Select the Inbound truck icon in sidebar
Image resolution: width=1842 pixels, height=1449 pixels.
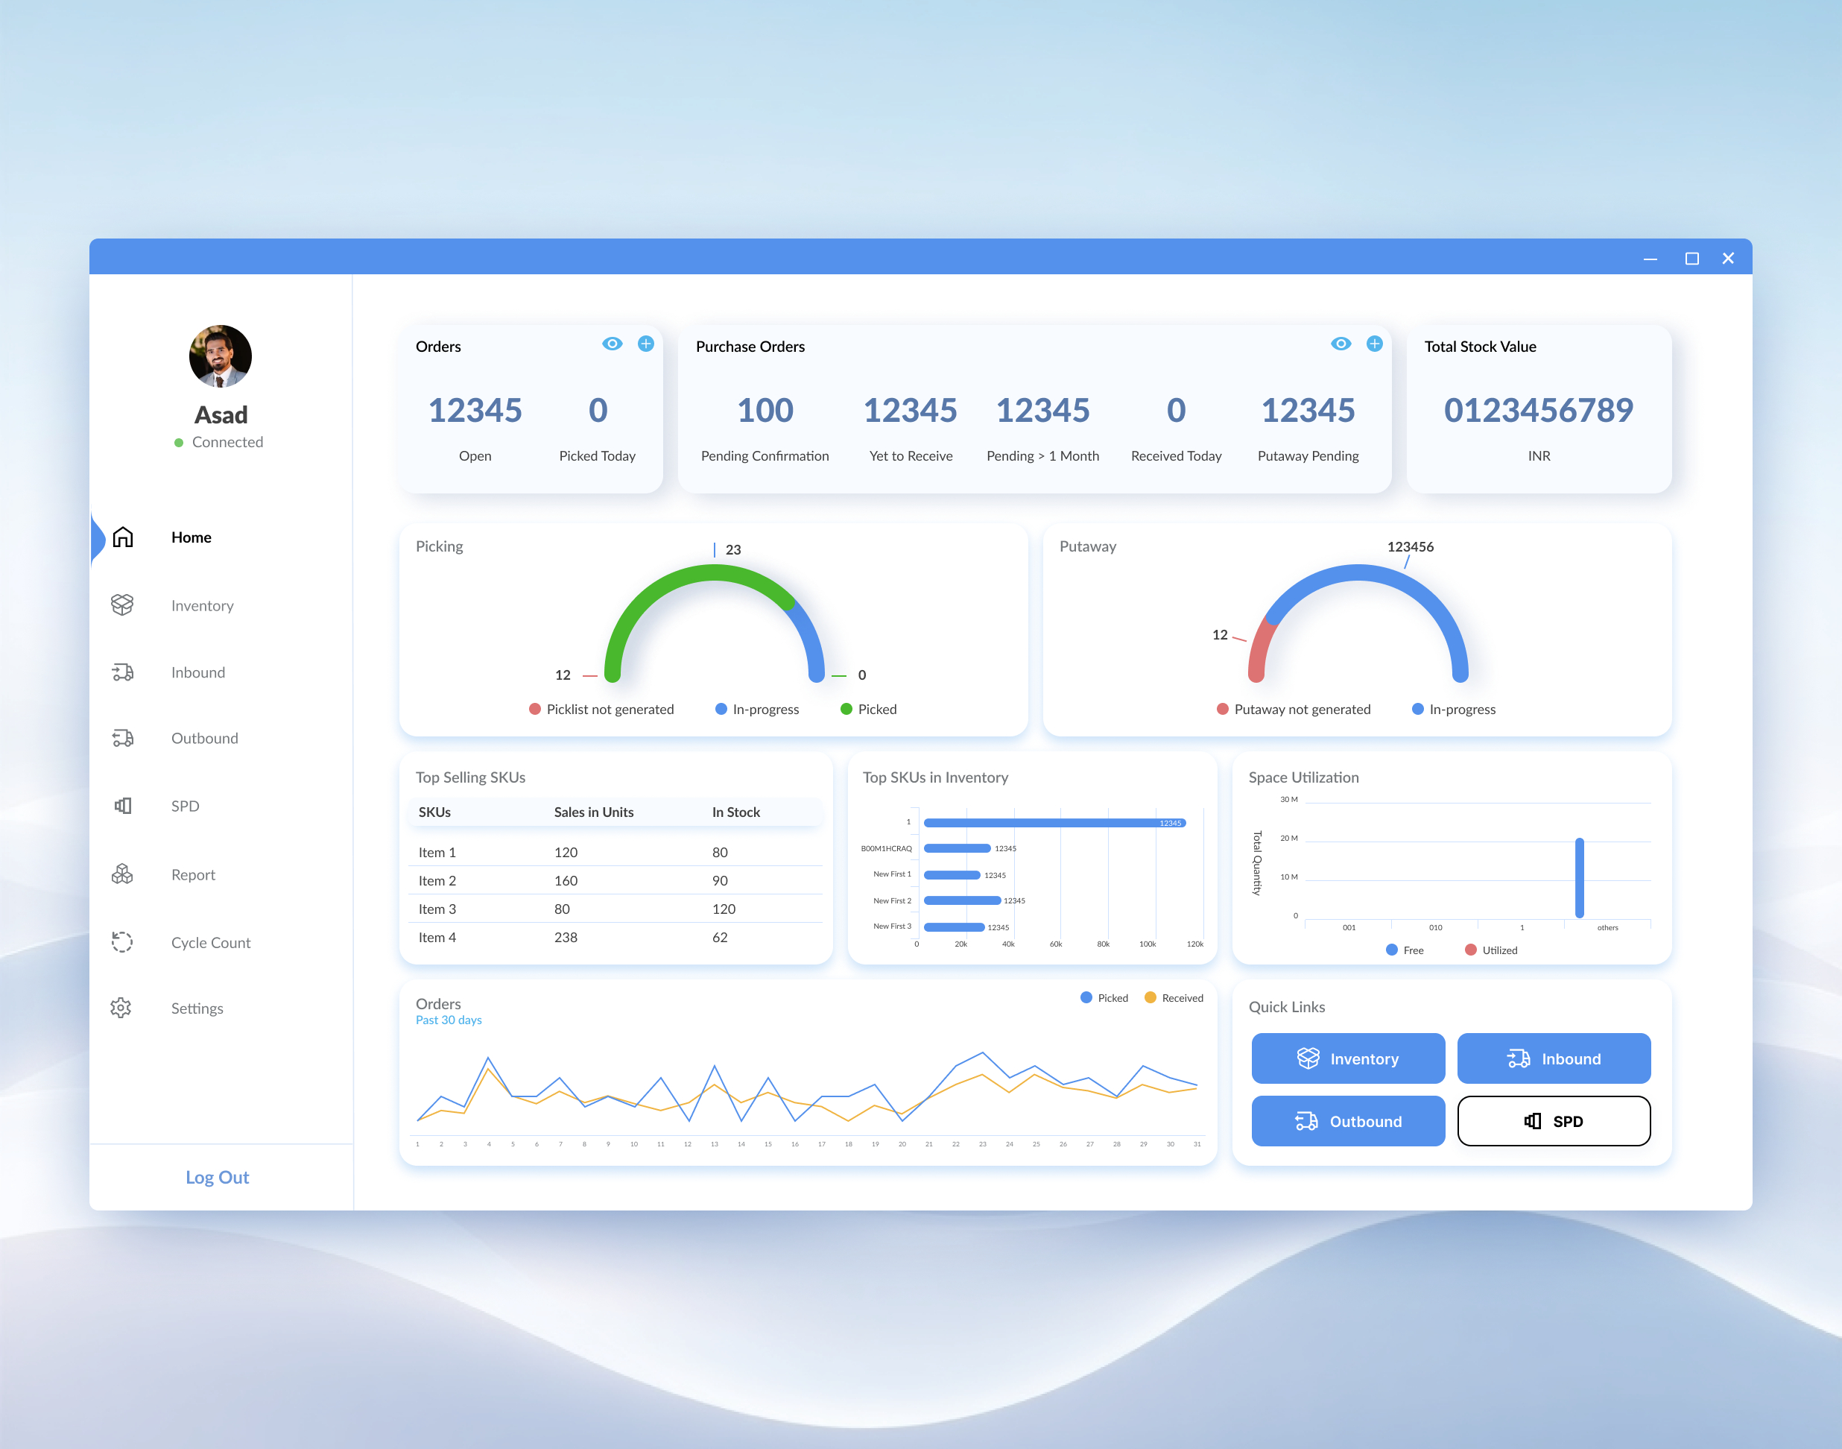[x=122, y=672]
